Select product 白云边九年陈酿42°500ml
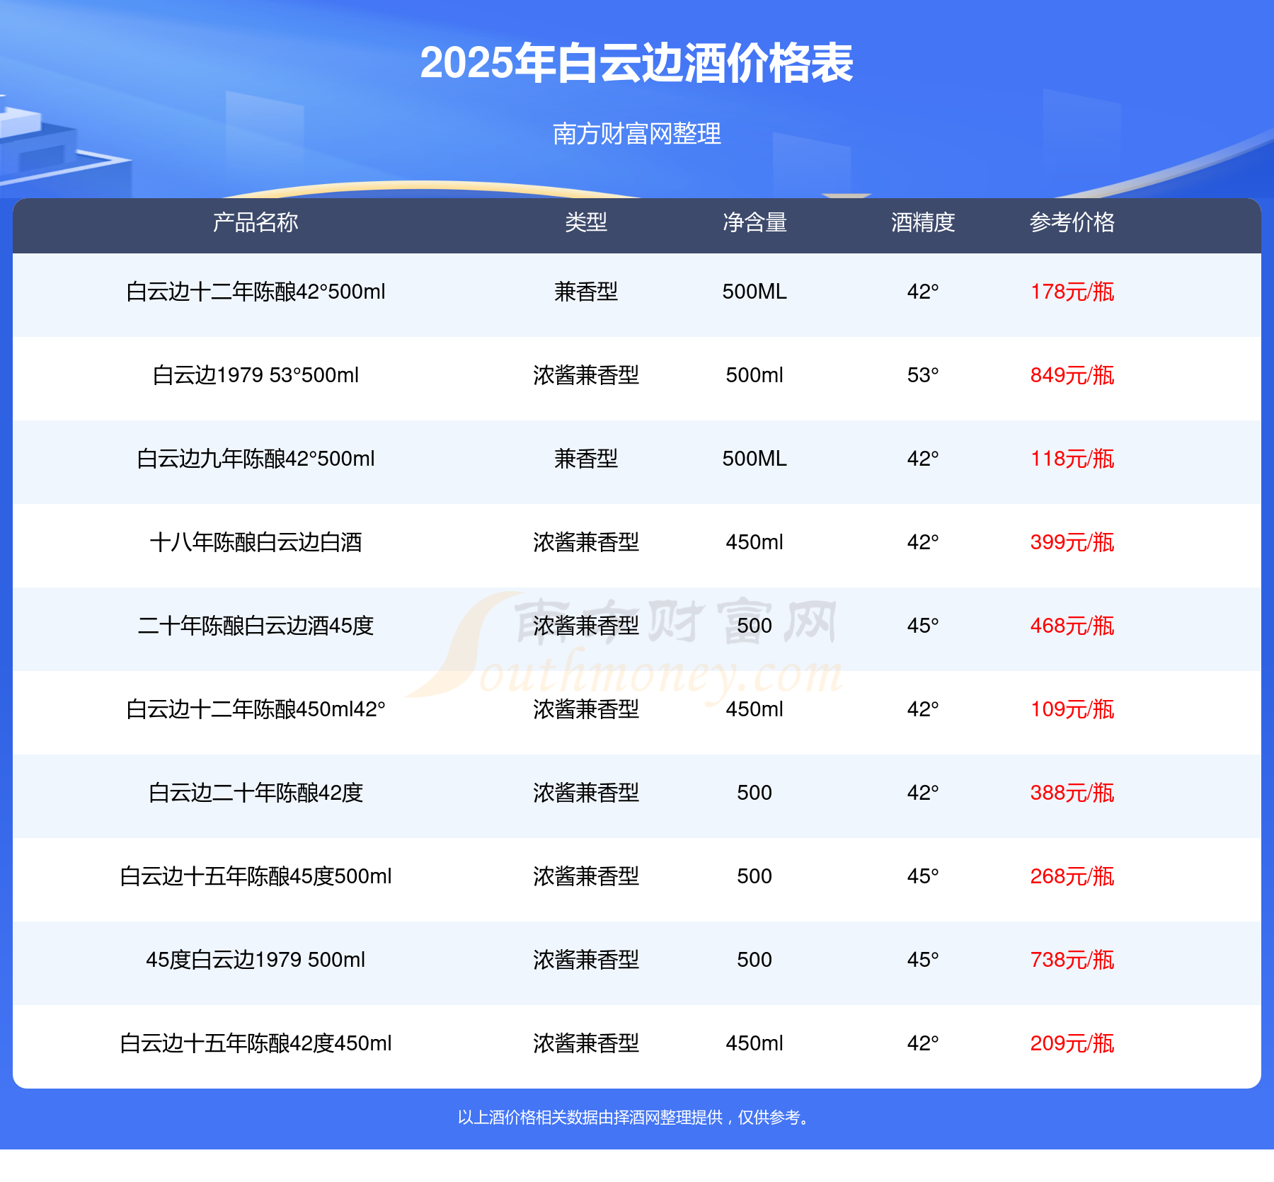The height and width of the screenshot is (1182, 1274). pyautogui.click(x=256, y=459)
